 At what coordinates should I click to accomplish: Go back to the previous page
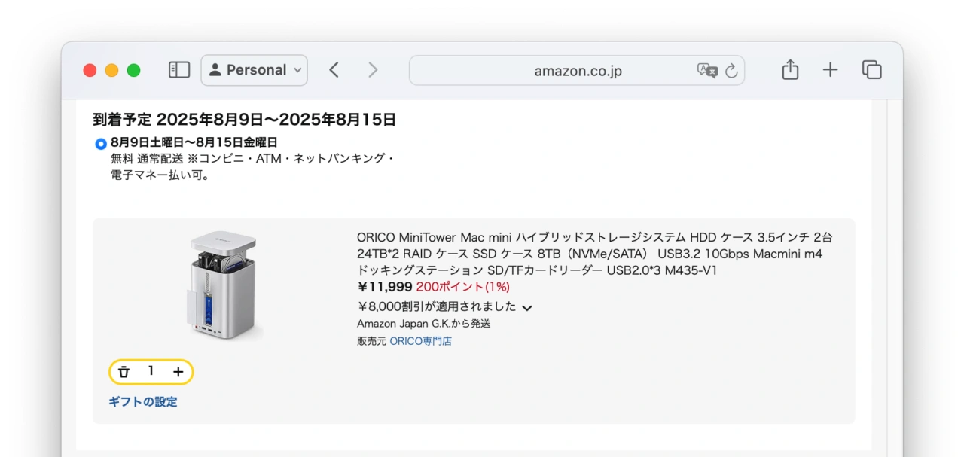point(334,69)
